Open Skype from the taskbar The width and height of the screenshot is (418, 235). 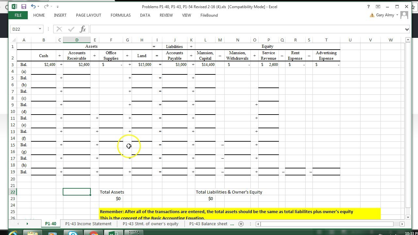tap(73, 233)
